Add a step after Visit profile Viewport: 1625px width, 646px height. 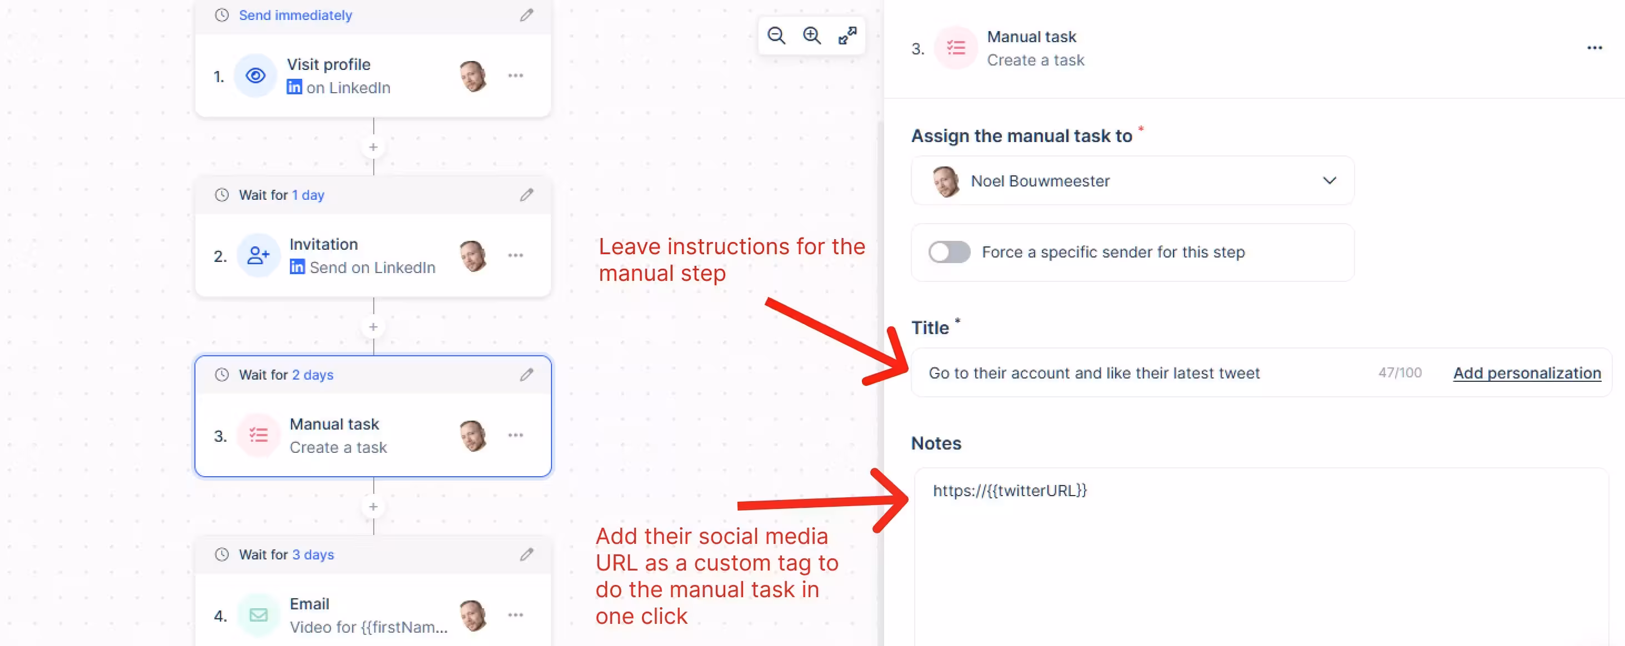tap(373, 147)
